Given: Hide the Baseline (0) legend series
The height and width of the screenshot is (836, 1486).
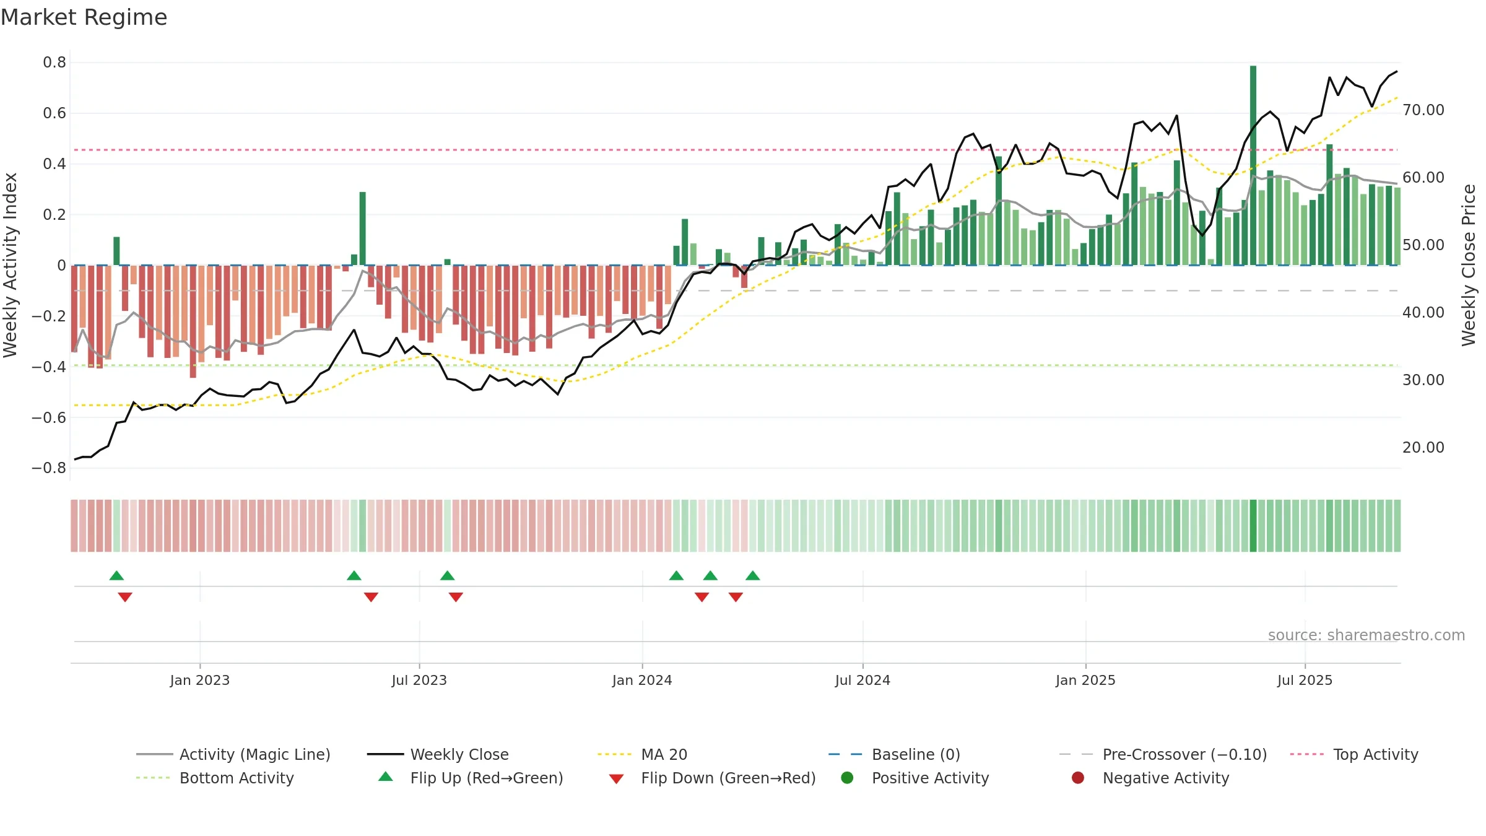Looking at the screenshot, I should [x=894, y=754].
